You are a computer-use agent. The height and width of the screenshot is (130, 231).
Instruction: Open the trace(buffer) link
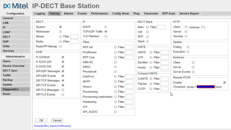click(x=42, y=126)
